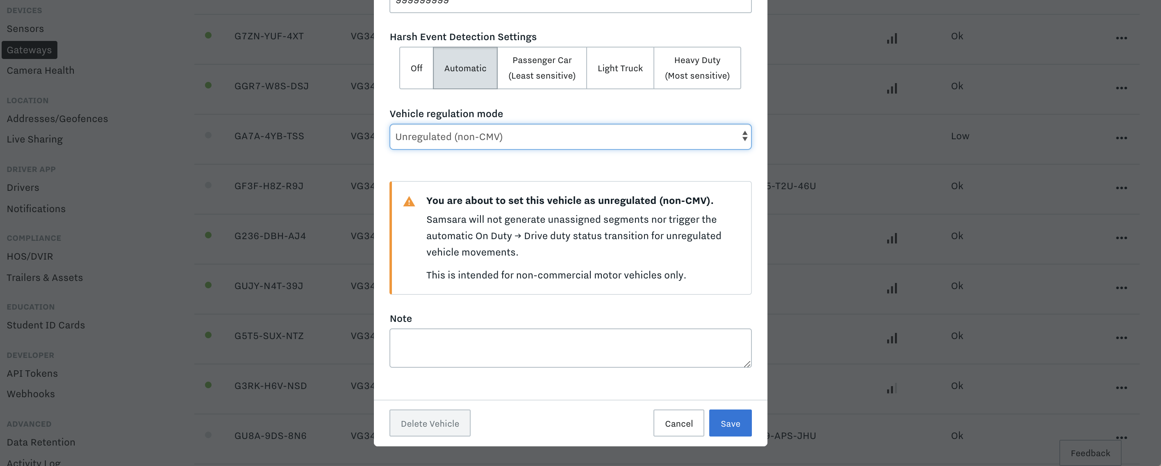Click signal strength icon in GGR7-W8S-DSJ row
Viewport: 1161px width, 466px height.
point(892,89)
